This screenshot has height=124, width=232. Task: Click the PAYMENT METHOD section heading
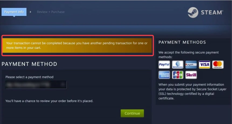coord(29,64)
